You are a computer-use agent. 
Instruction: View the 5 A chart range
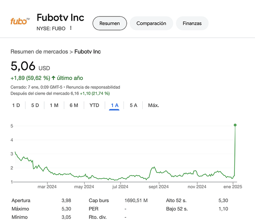coord(133,105)
